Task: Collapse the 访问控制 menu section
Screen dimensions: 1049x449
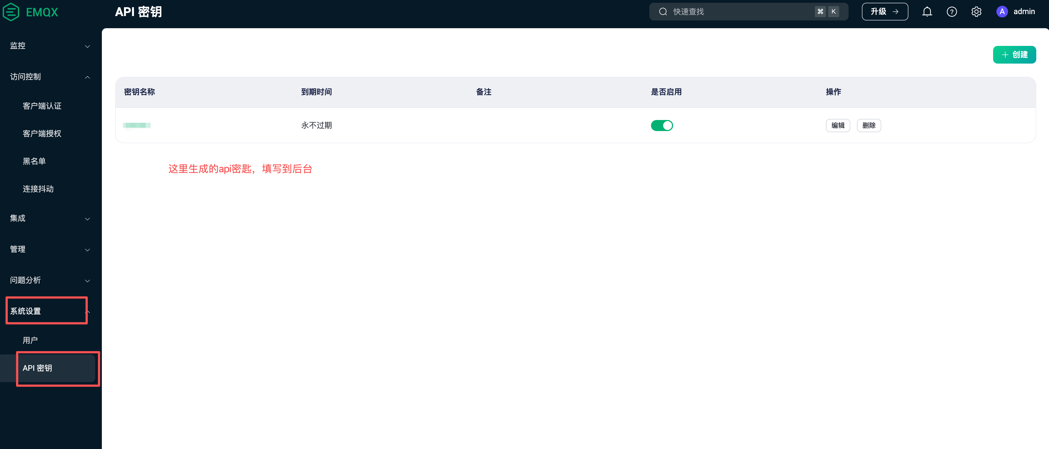Action: [50, 77]
